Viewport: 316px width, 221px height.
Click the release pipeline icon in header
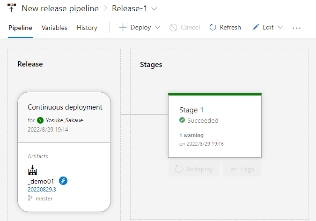[x=12, y=8]
